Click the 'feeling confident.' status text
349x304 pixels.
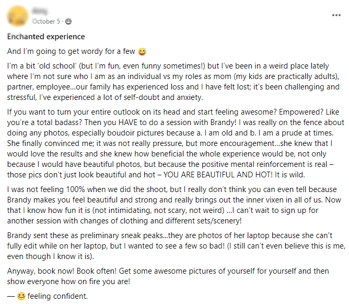(x=57, y=296)
